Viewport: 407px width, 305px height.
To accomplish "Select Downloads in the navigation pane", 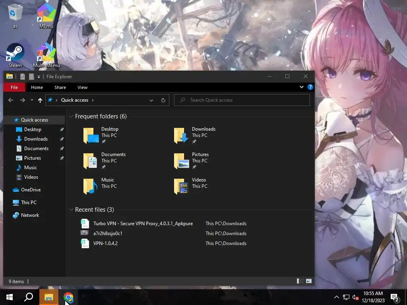I will [36, 139].
